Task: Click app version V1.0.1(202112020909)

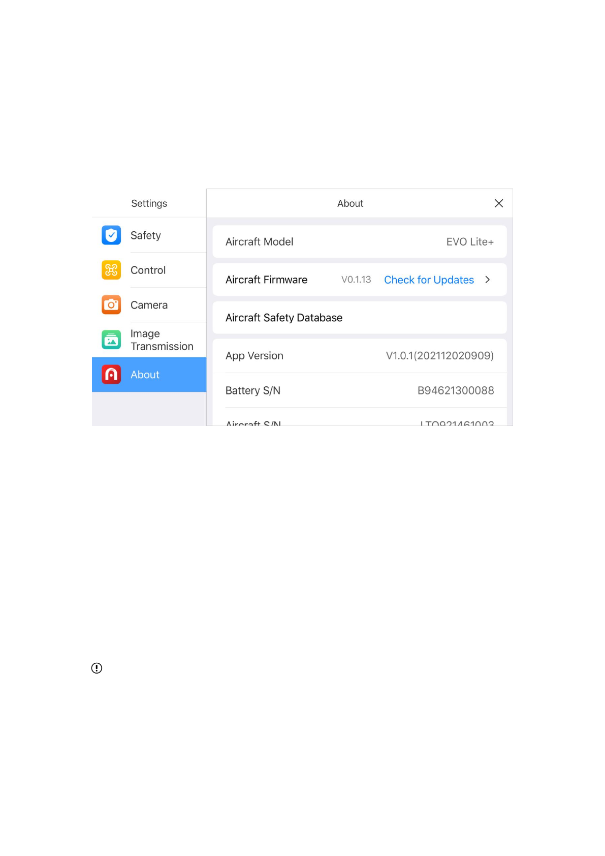Action: click(440, 356)
